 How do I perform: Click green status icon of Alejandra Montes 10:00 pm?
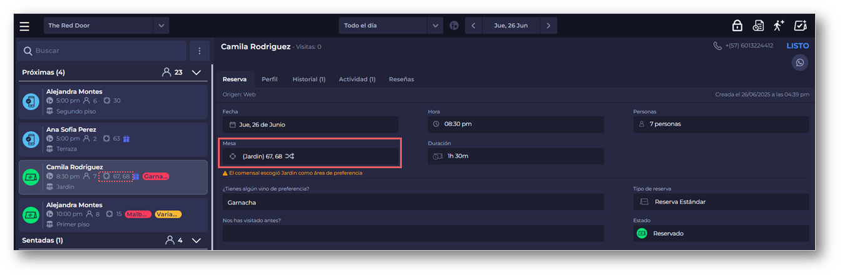pyautogui.click(x=31, y=215)
